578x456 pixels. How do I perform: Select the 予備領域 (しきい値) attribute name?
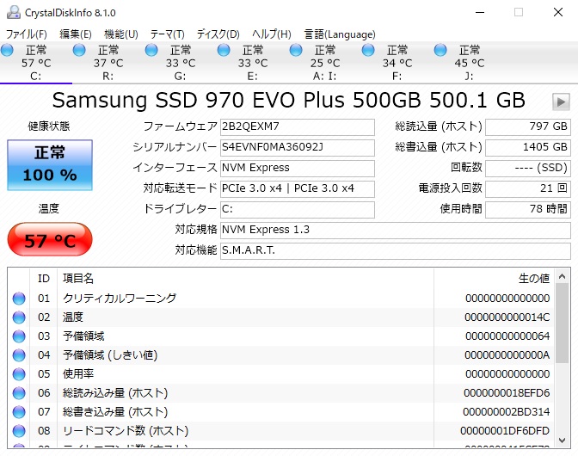tap(110, 355)
